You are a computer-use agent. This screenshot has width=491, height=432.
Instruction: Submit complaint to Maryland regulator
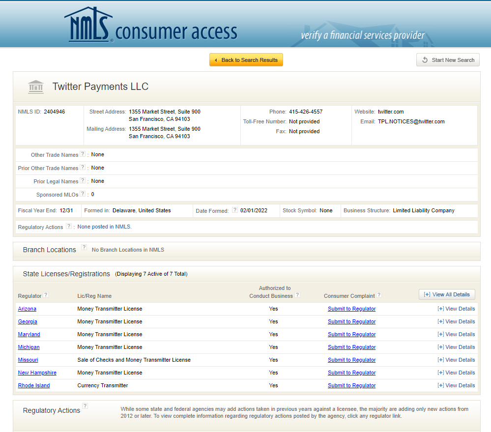point(351,334)
